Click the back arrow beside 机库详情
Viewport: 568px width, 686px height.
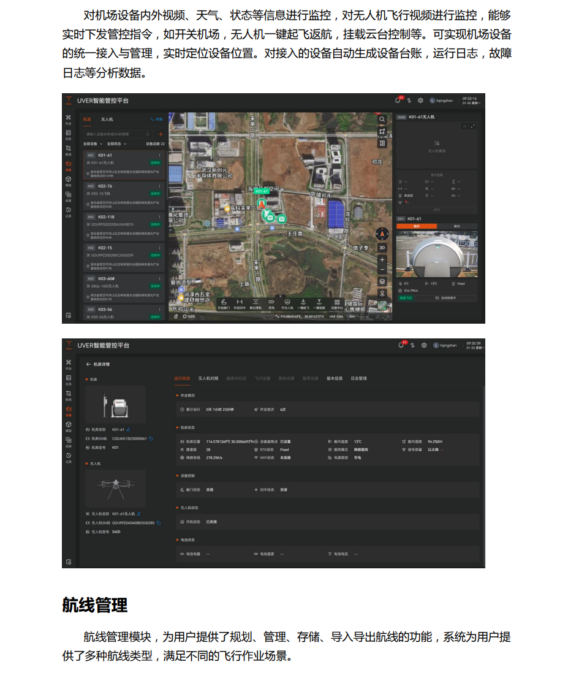point(89,364)
